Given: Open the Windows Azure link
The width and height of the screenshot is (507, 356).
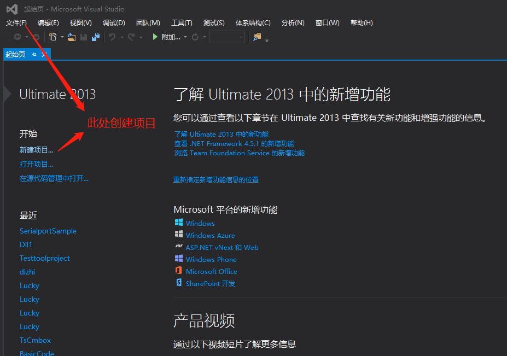Looking at the screenshot, I should [x=211, y=235].
